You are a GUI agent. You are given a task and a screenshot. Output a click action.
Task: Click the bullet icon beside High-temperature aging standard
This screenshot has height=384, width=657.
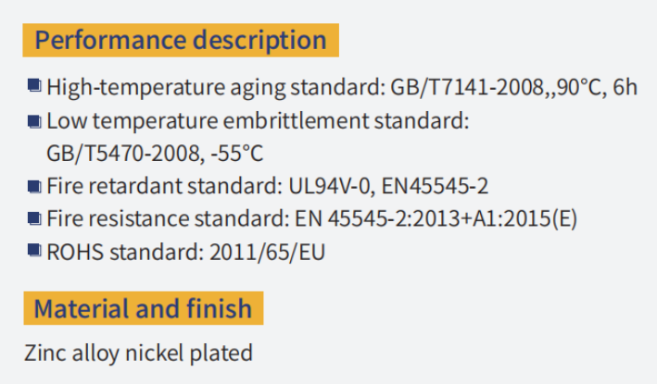tap(34, 85)
